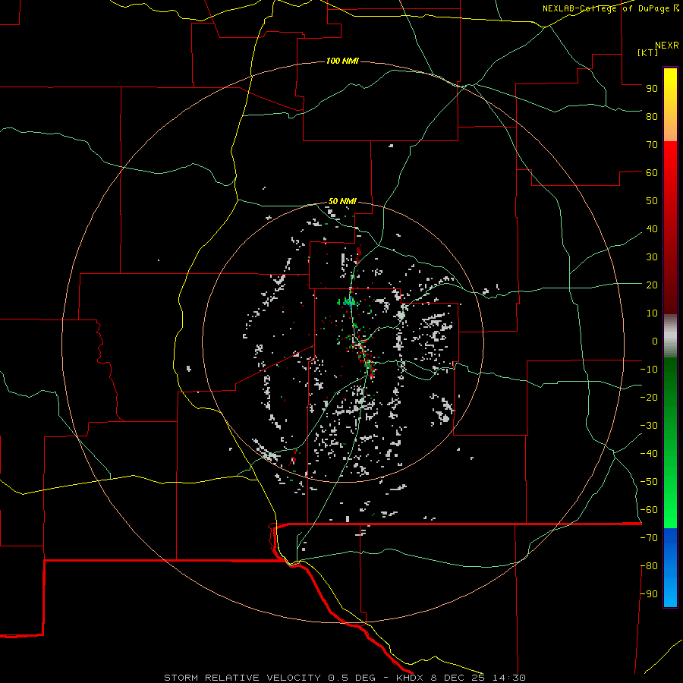Image resolution: width=683 pixels, height=683 pixels.
Task: Click the NEXLAB-College of DuPage credit text
Action: tap(610, 8)
